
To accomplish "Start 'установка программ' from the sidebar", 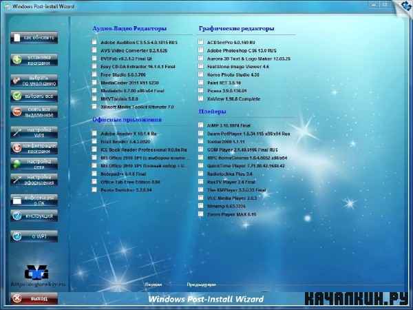I will [34, 60].
